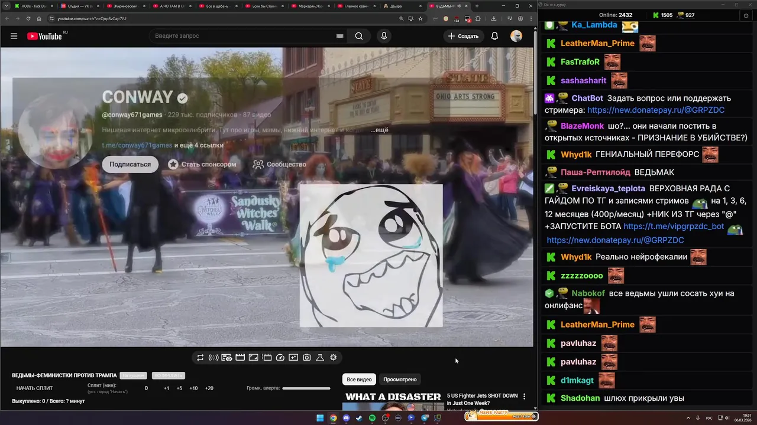Select the «Все видео» filter chip

click(x=359, y=380)
